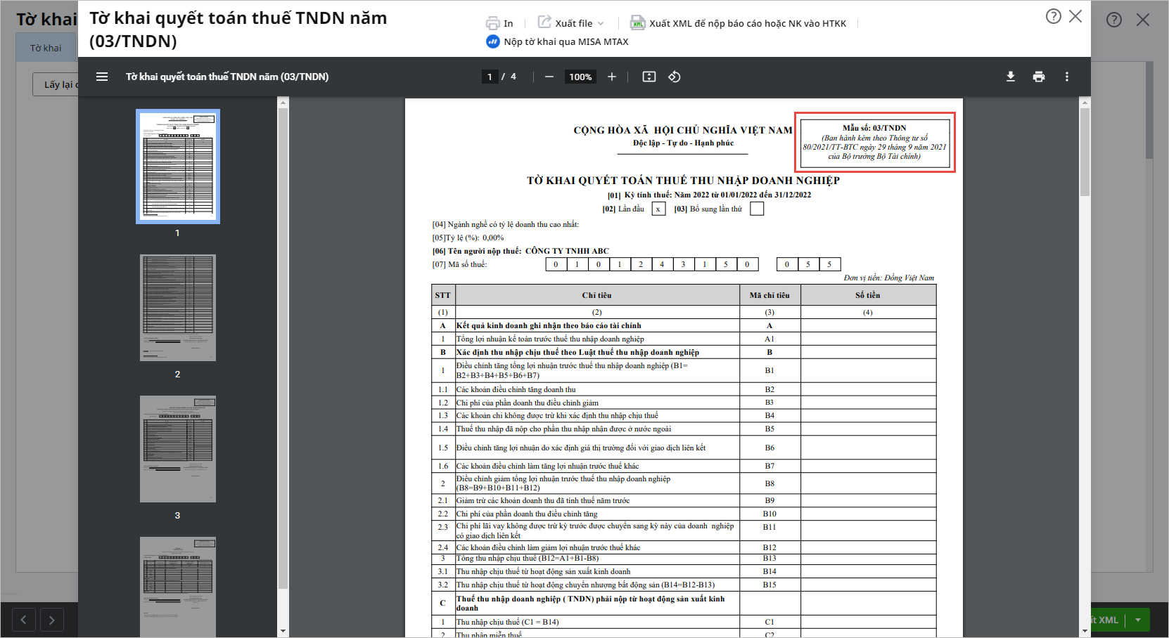
Task: Click the 100% zoom level field
Action: click(x=580, y=77)
